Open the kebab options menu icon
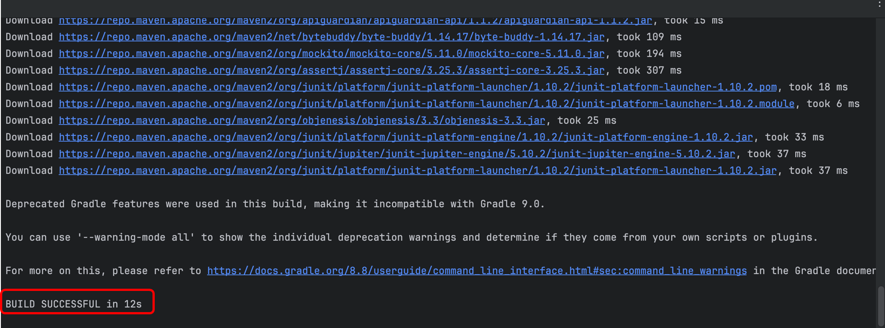Viewport: 885px width, 328px height. click(880, 4)
